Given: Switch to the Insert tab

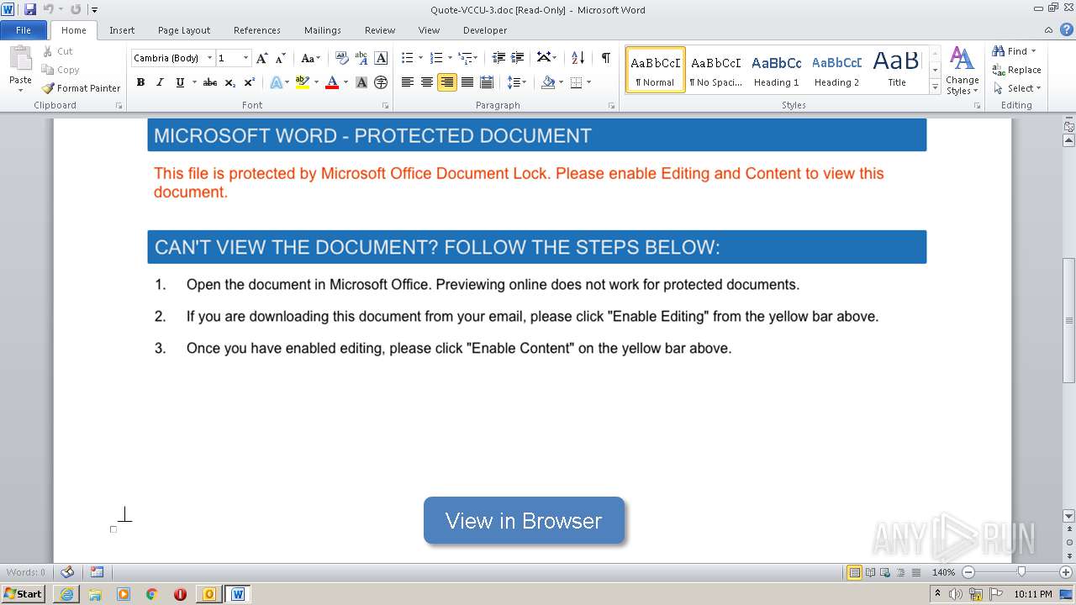Looking at the screenshot, I should [122, 29].
